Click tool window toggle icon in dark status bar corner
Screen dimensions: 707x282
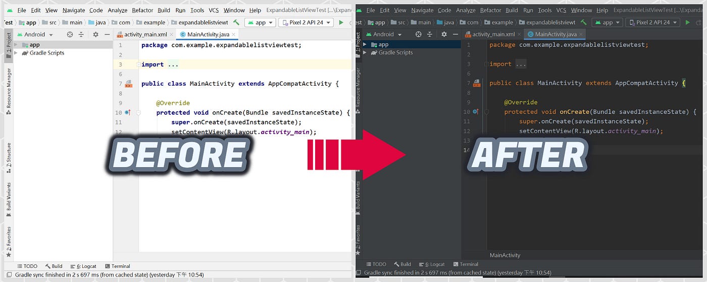(359, 273)
